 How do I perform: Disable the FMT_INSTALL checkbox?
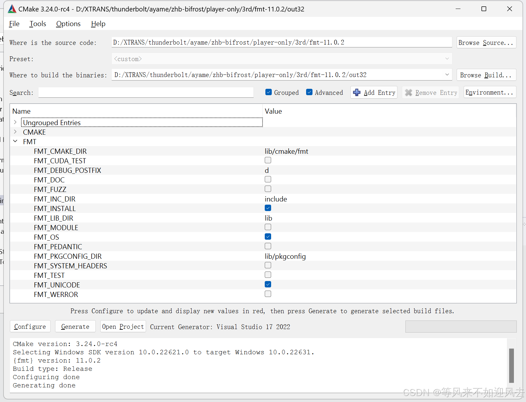click(268, 208)
